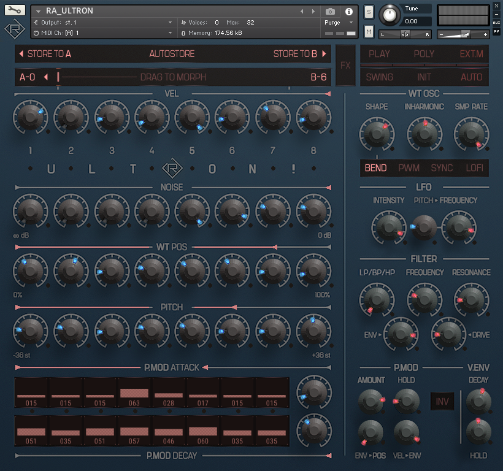The height and width of the screenshot is (471, 503).
Task: Toggle the INV button
Action: (x=442, y=402)
